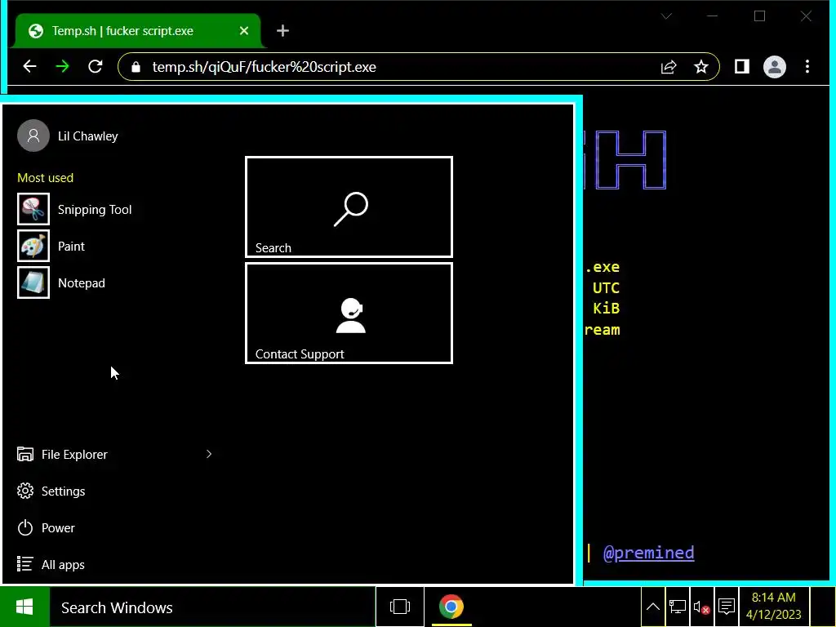
Task: Open the Power options menu
Action: [x=46, y=528]
